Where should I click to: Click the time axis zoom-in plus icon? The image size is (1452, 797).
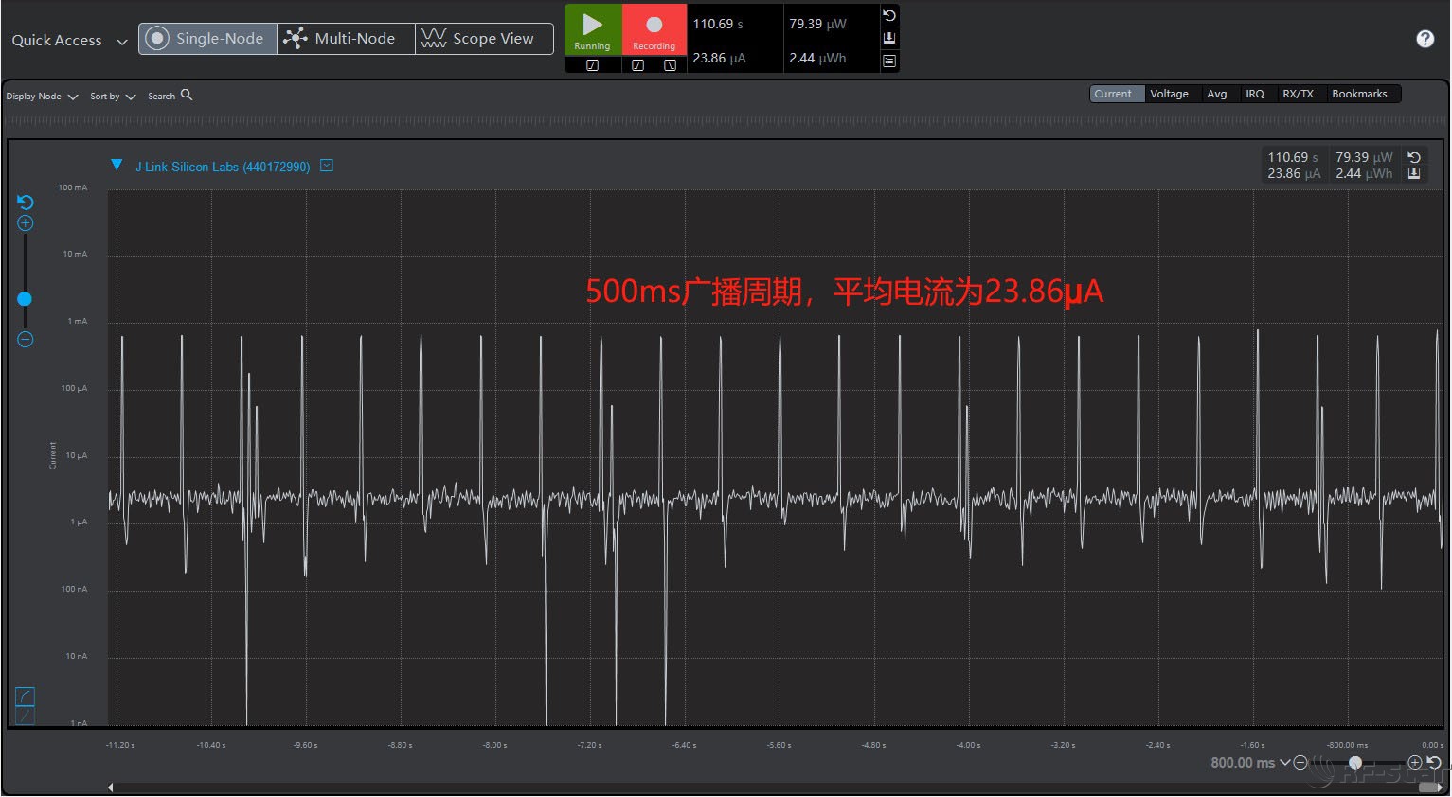pyautogui.click(x=1414, y=763)
